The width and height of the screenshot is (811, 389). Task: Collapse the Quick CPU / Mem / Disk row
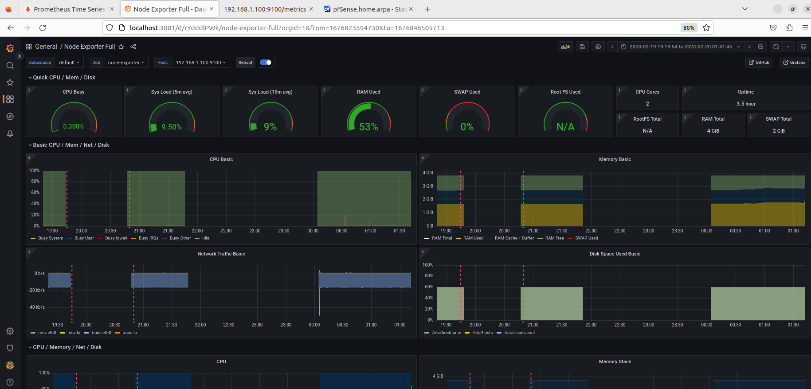coord(62,77)
